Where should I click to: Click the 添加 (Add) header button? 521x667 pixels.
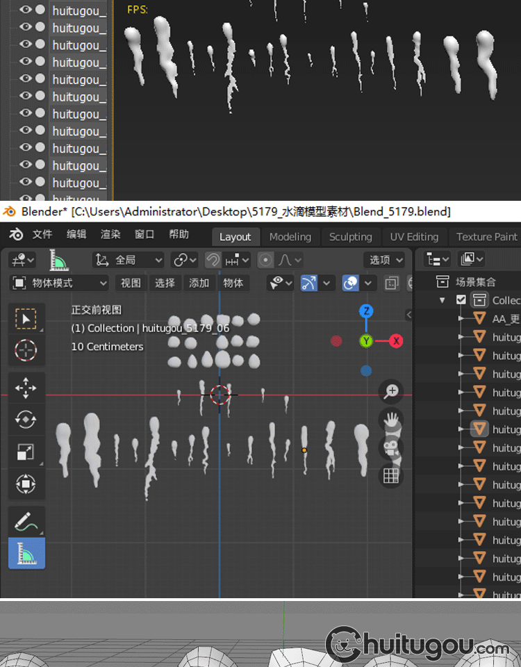[199, 283]
